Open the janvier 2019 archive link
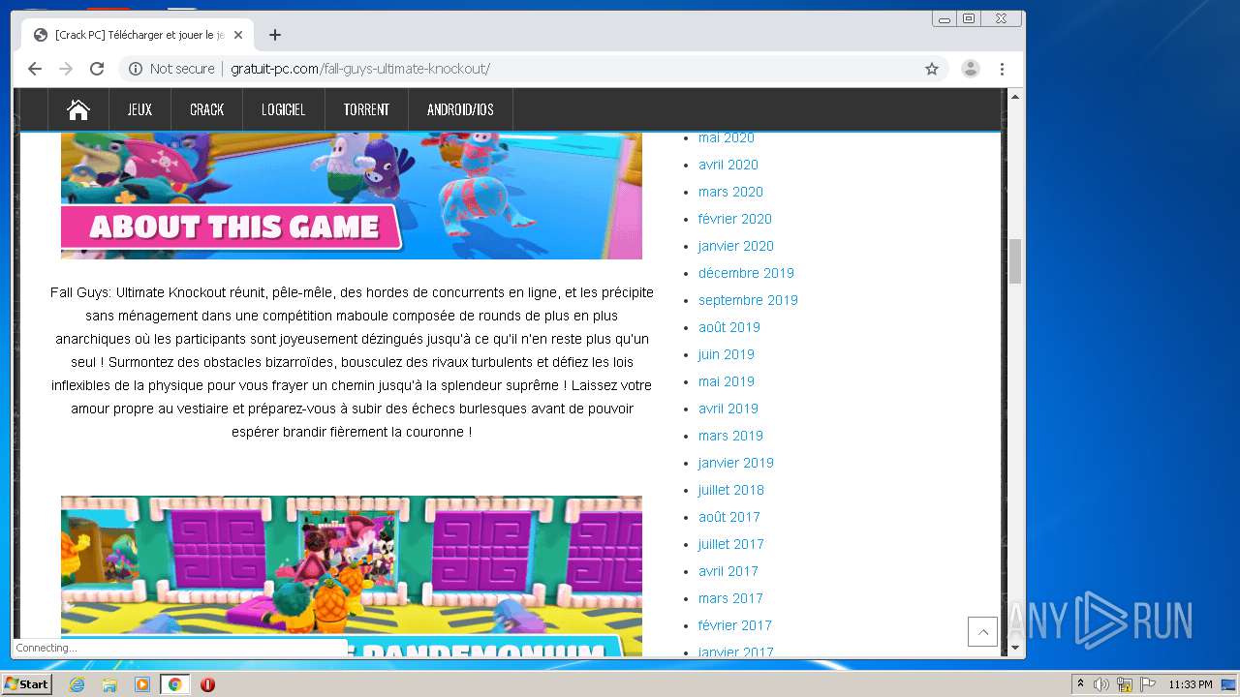The image size is (1240, 697). point(736,463)
